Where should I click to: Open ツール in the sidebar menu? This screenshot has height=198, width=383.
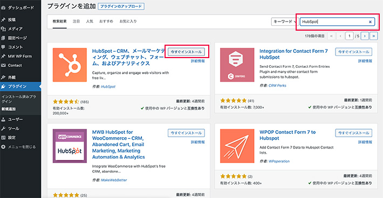13,129
